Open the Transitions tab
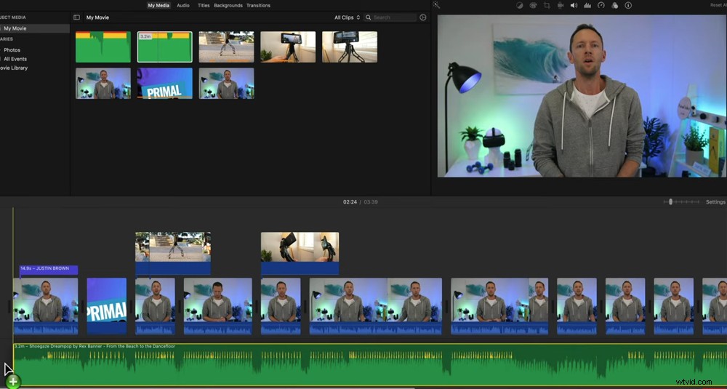This screenshot has height=389, width=727. click(x=258, y=6)
